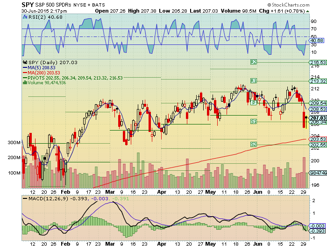Click the RSI area-chart icon
The height and width of the screenshot is (248, 327).
pos(25,17)
